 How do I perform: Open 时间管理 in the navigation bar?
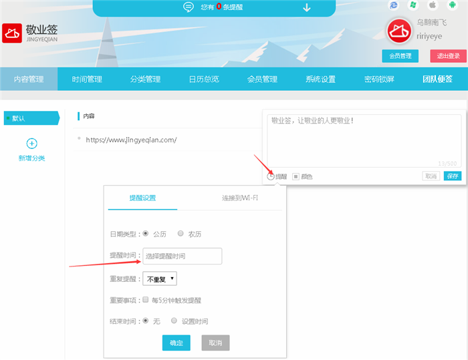click(x=87, y=79)
